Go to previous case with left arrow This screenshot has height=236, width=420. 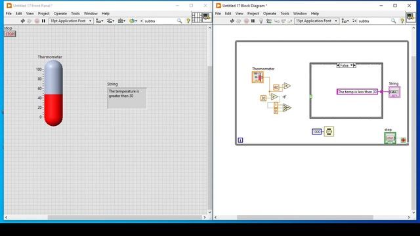pyautogui.click(x=338, y=66)
